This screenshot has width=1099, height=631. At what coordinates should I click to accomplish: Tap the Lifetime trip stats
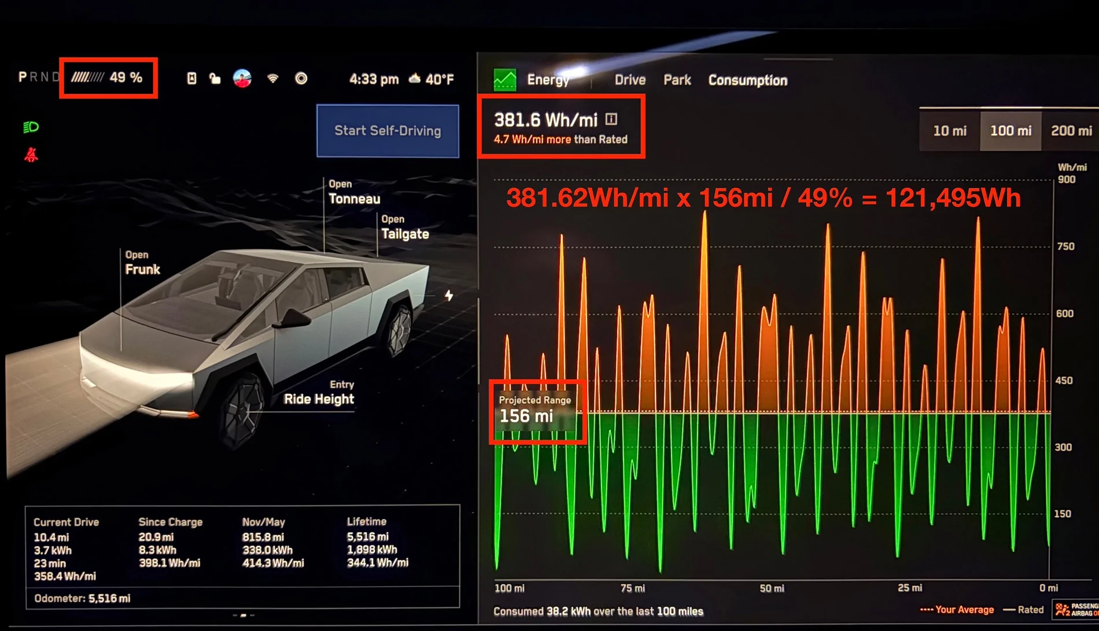point(378,542)
